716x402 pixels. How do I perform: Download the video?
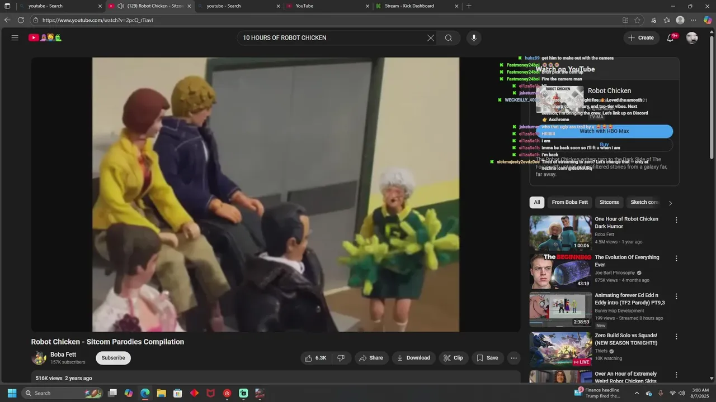pos(414,358)
